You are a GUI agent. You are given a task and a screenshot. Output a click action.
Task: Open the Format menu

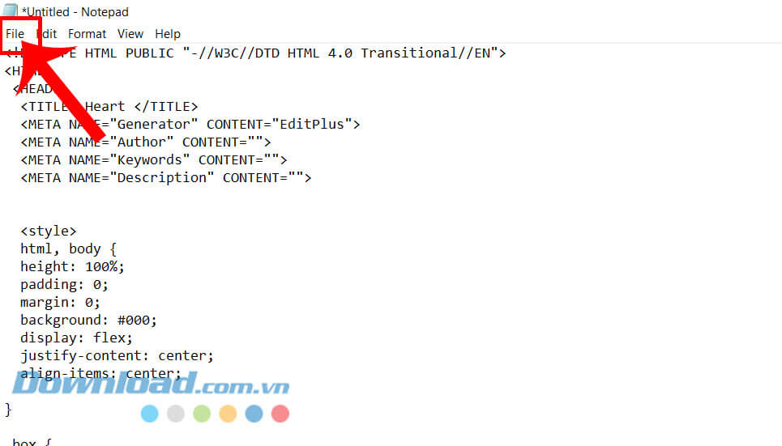[x=87, y=34]
